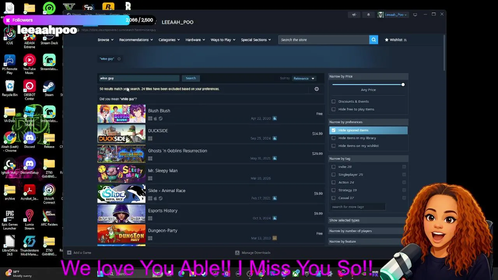Viewport: 498px width, 280px height.
Task: Remove the "wise guy" search term tag
Action: [119, 59]
